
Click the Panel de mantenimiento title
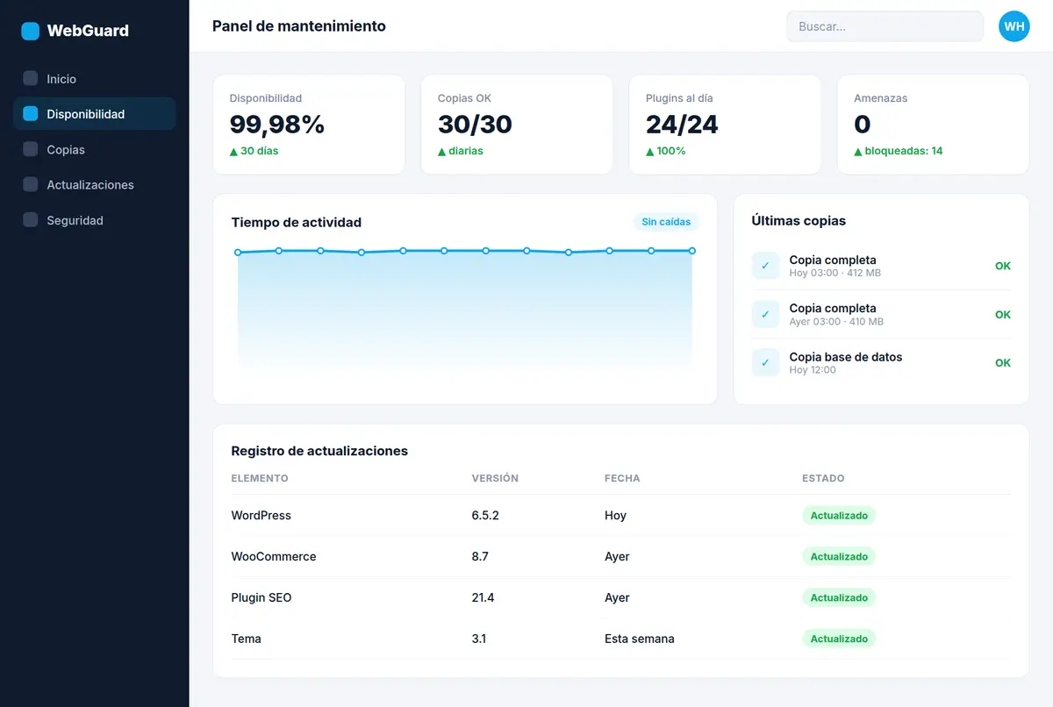click(299, 26)
